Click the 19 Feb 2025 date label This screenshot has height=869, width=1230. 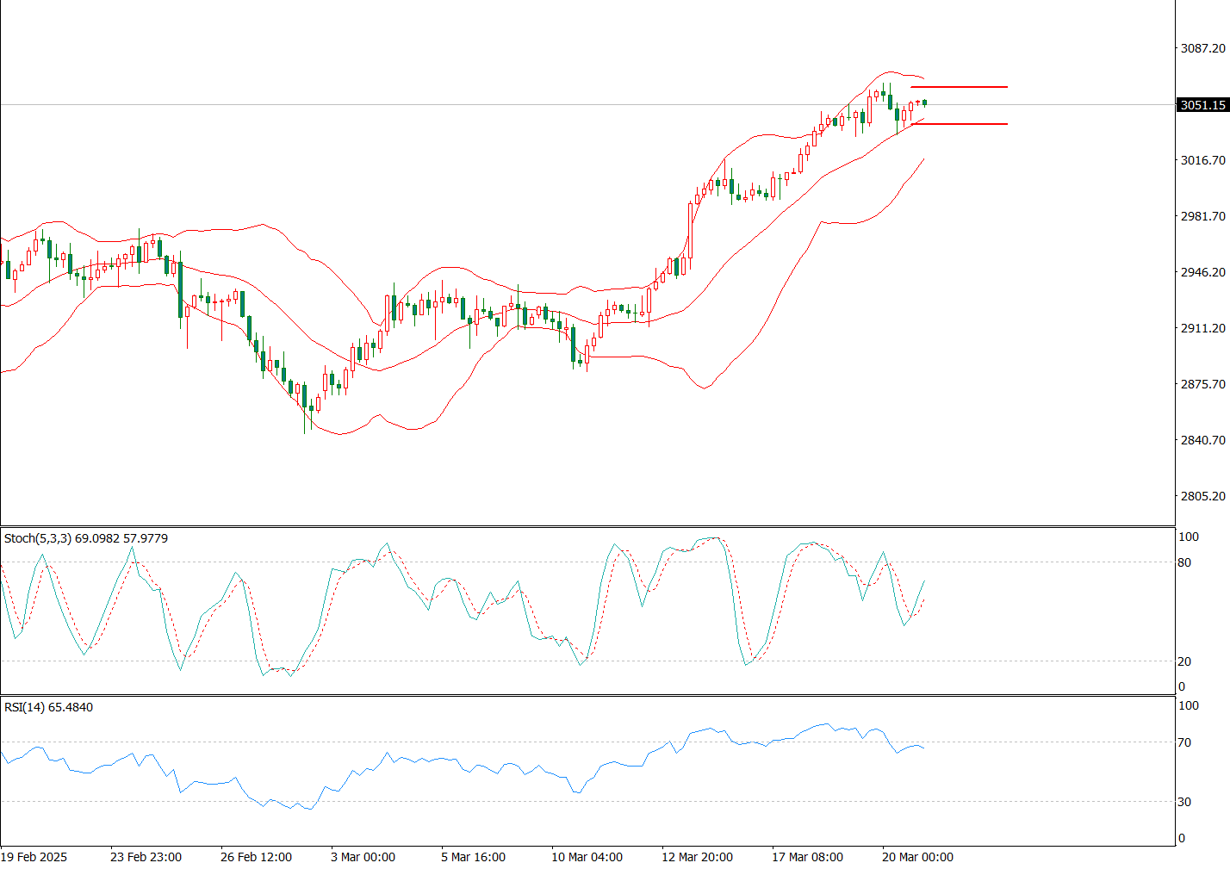[x=34, y=857]
